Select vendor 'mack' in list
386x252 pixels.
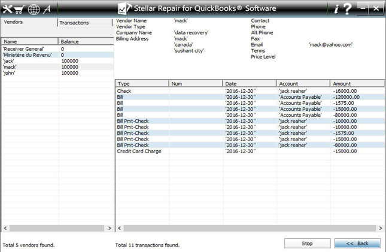click(57, 67)
